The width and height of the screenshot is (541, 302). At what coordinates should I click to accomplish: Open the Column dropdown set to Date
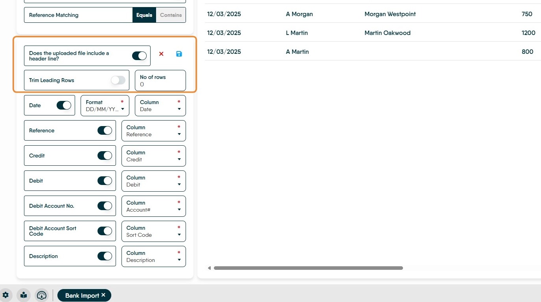coord(160,106)
